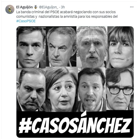Select the photo of balding man with goatee
Viewport: 137px width, 139px height.
pyautogui.click(x=31, y=90)
